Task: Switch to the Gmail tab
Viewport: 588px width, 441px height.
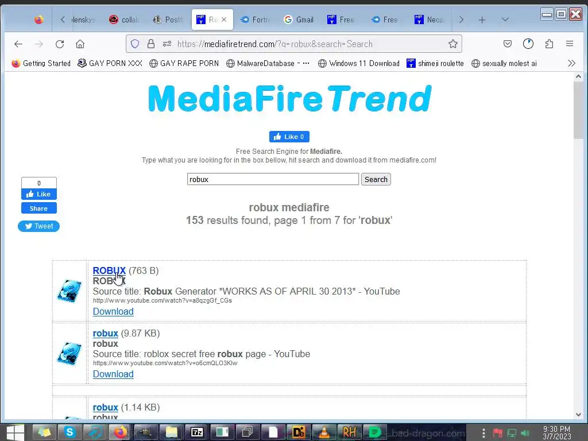Action: pyautogui.click(x=299, y=20)
